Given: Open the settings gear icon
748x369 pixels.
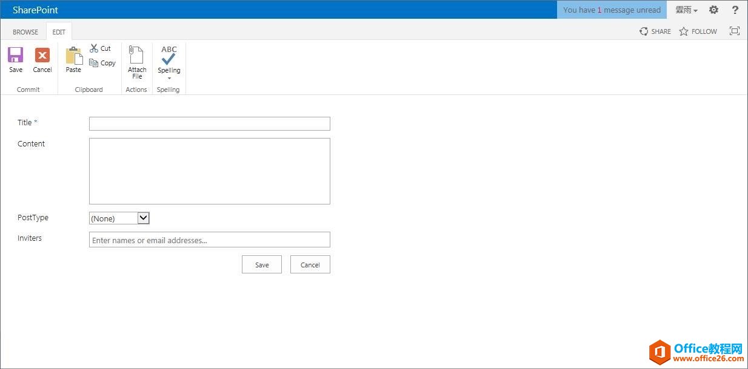Looking at the screenshot, I should [x=713, y=10].
